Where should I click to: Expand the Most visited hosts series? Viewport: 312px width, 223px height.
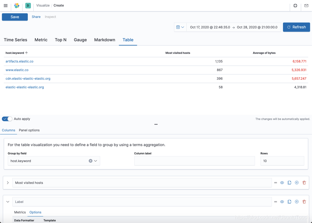point(8,183)
